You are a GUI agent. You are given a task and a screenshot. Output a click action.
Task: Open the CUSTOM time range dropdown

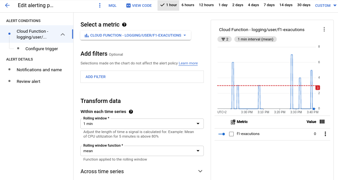[x=325, y=6]
